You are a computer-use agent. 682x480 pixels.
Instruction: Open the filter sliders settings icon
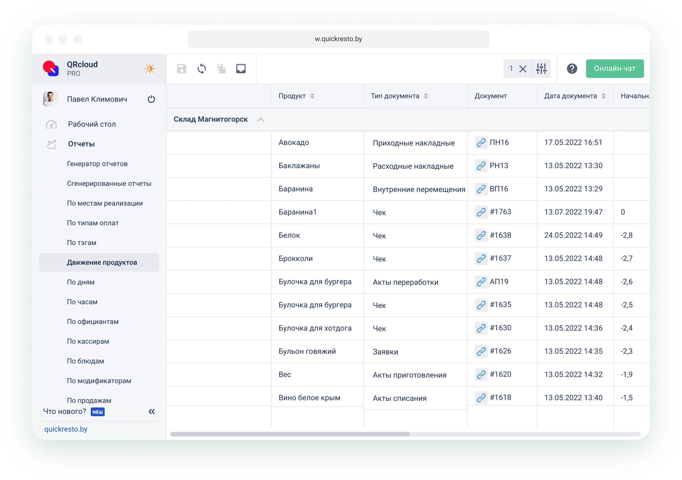541,69
